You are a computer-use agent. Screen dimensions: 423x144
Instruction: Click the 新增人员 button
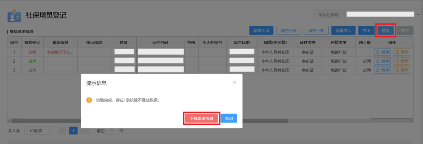[x=261, y=31]
